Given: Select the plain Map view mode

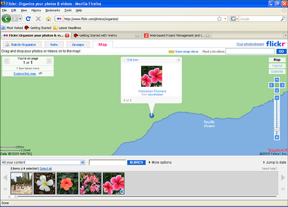Looking at the screenshot, I should [x=277, y=60].
